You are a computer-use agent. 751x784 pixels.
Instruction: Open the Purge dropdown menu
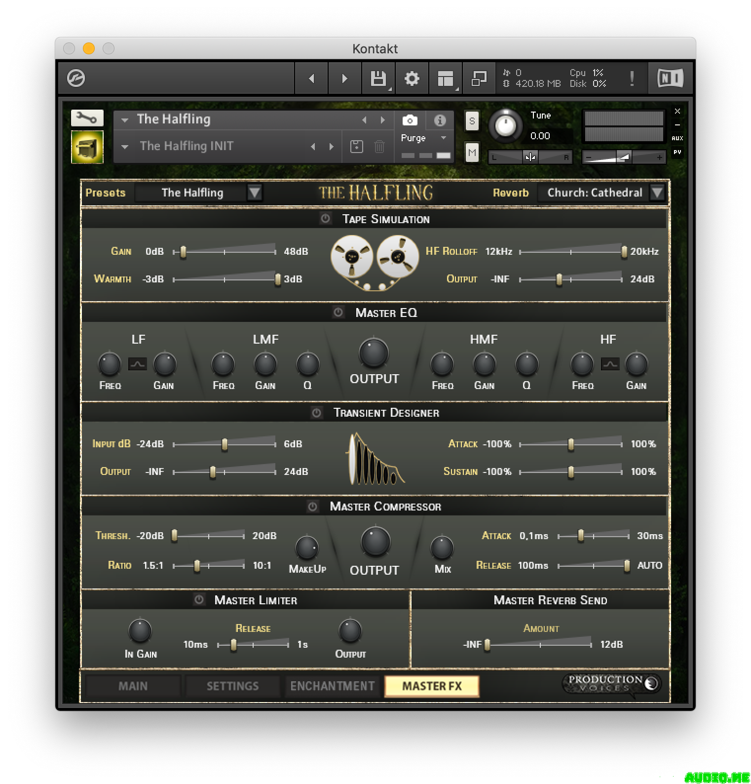point(423,138)
